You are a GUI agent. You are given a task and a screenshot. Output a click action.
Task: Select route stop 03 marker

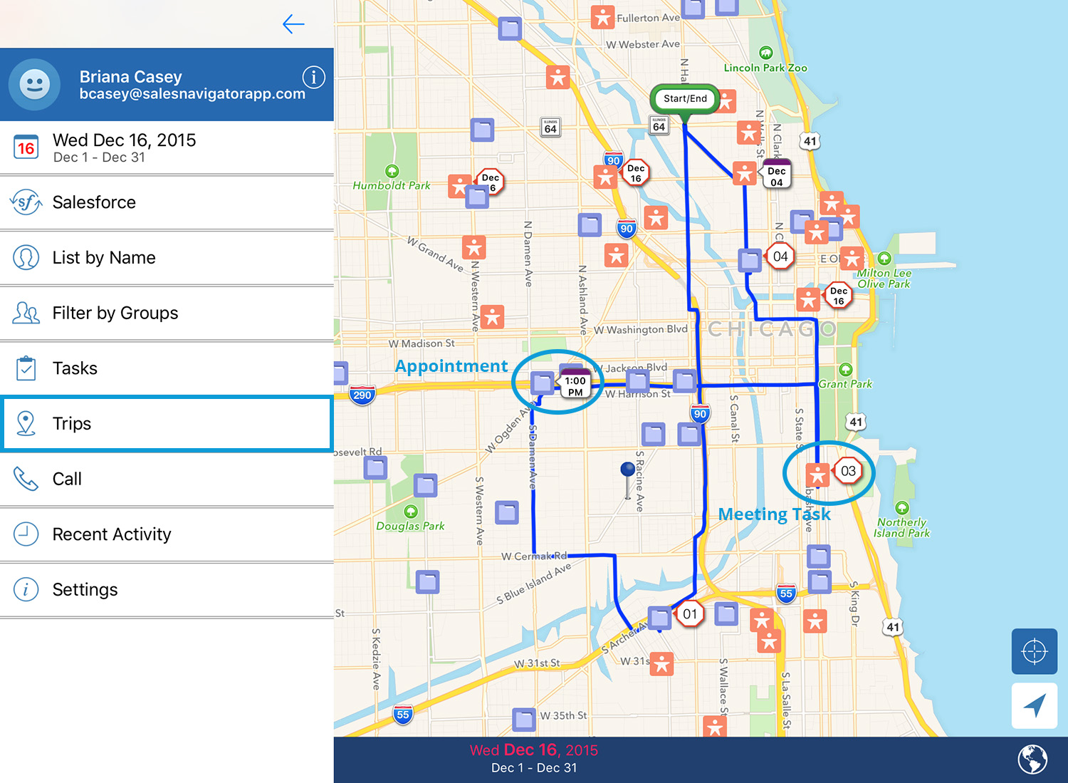tap(847, 471)
